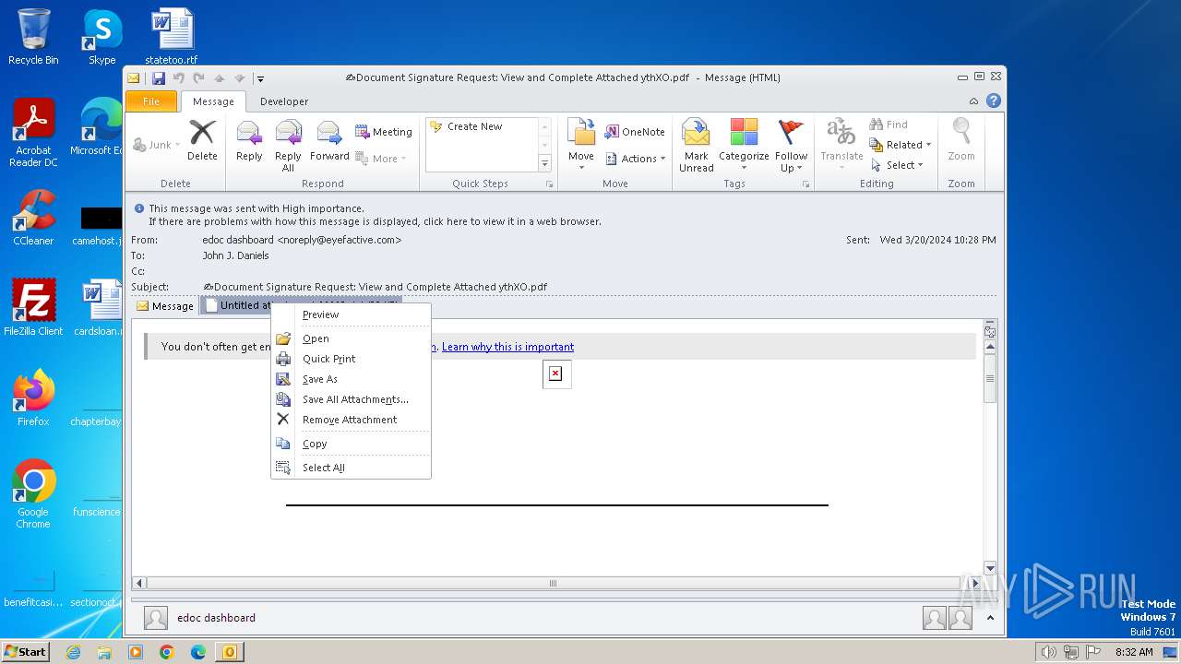Click vertical scrollbar down arrow

[x=990, y=569]
